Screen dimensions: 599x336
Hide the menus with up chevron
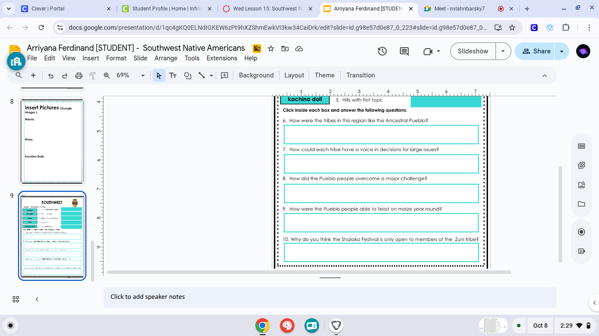[545, 76]
